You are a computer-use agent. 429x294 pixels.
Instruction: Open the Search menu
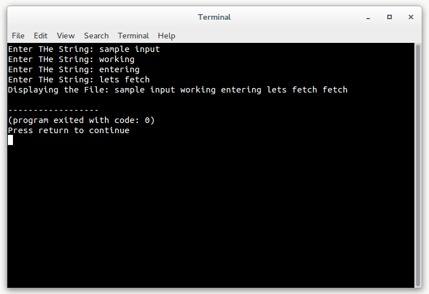pos(96,36)
